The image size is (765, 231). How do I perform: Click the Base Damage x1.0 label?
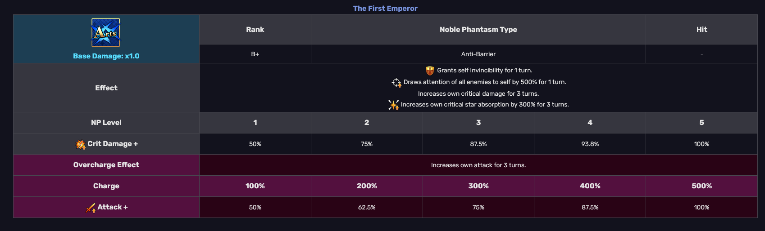point(106,56)
